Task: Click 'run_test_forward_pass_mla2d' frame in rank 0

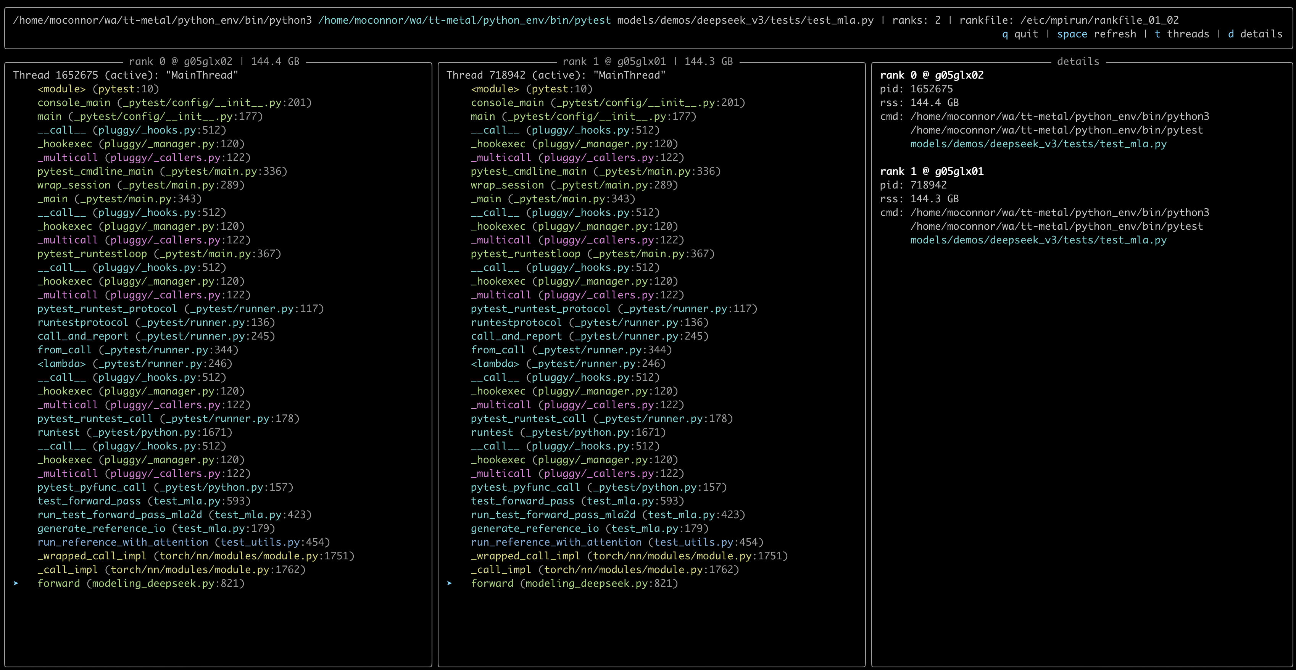Action: pyautogui.click(x=174, y=515)
